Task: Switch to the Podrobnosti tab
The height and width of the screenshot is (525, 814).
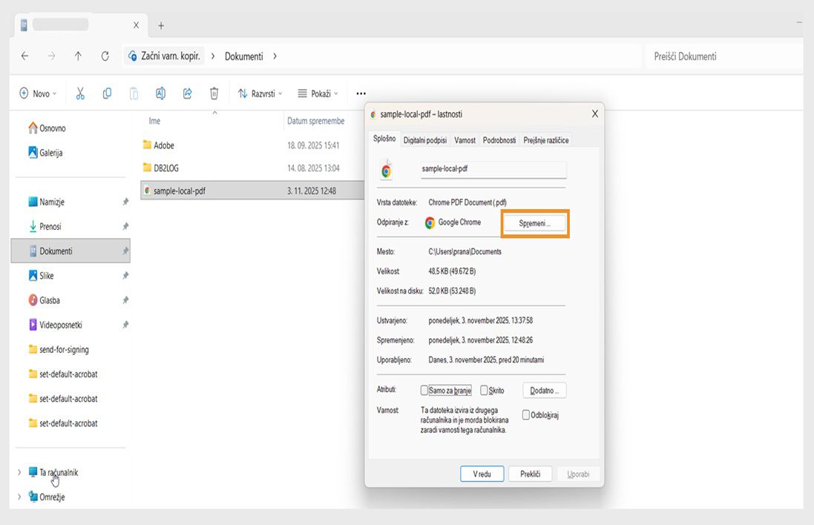Action: (499, 140)
